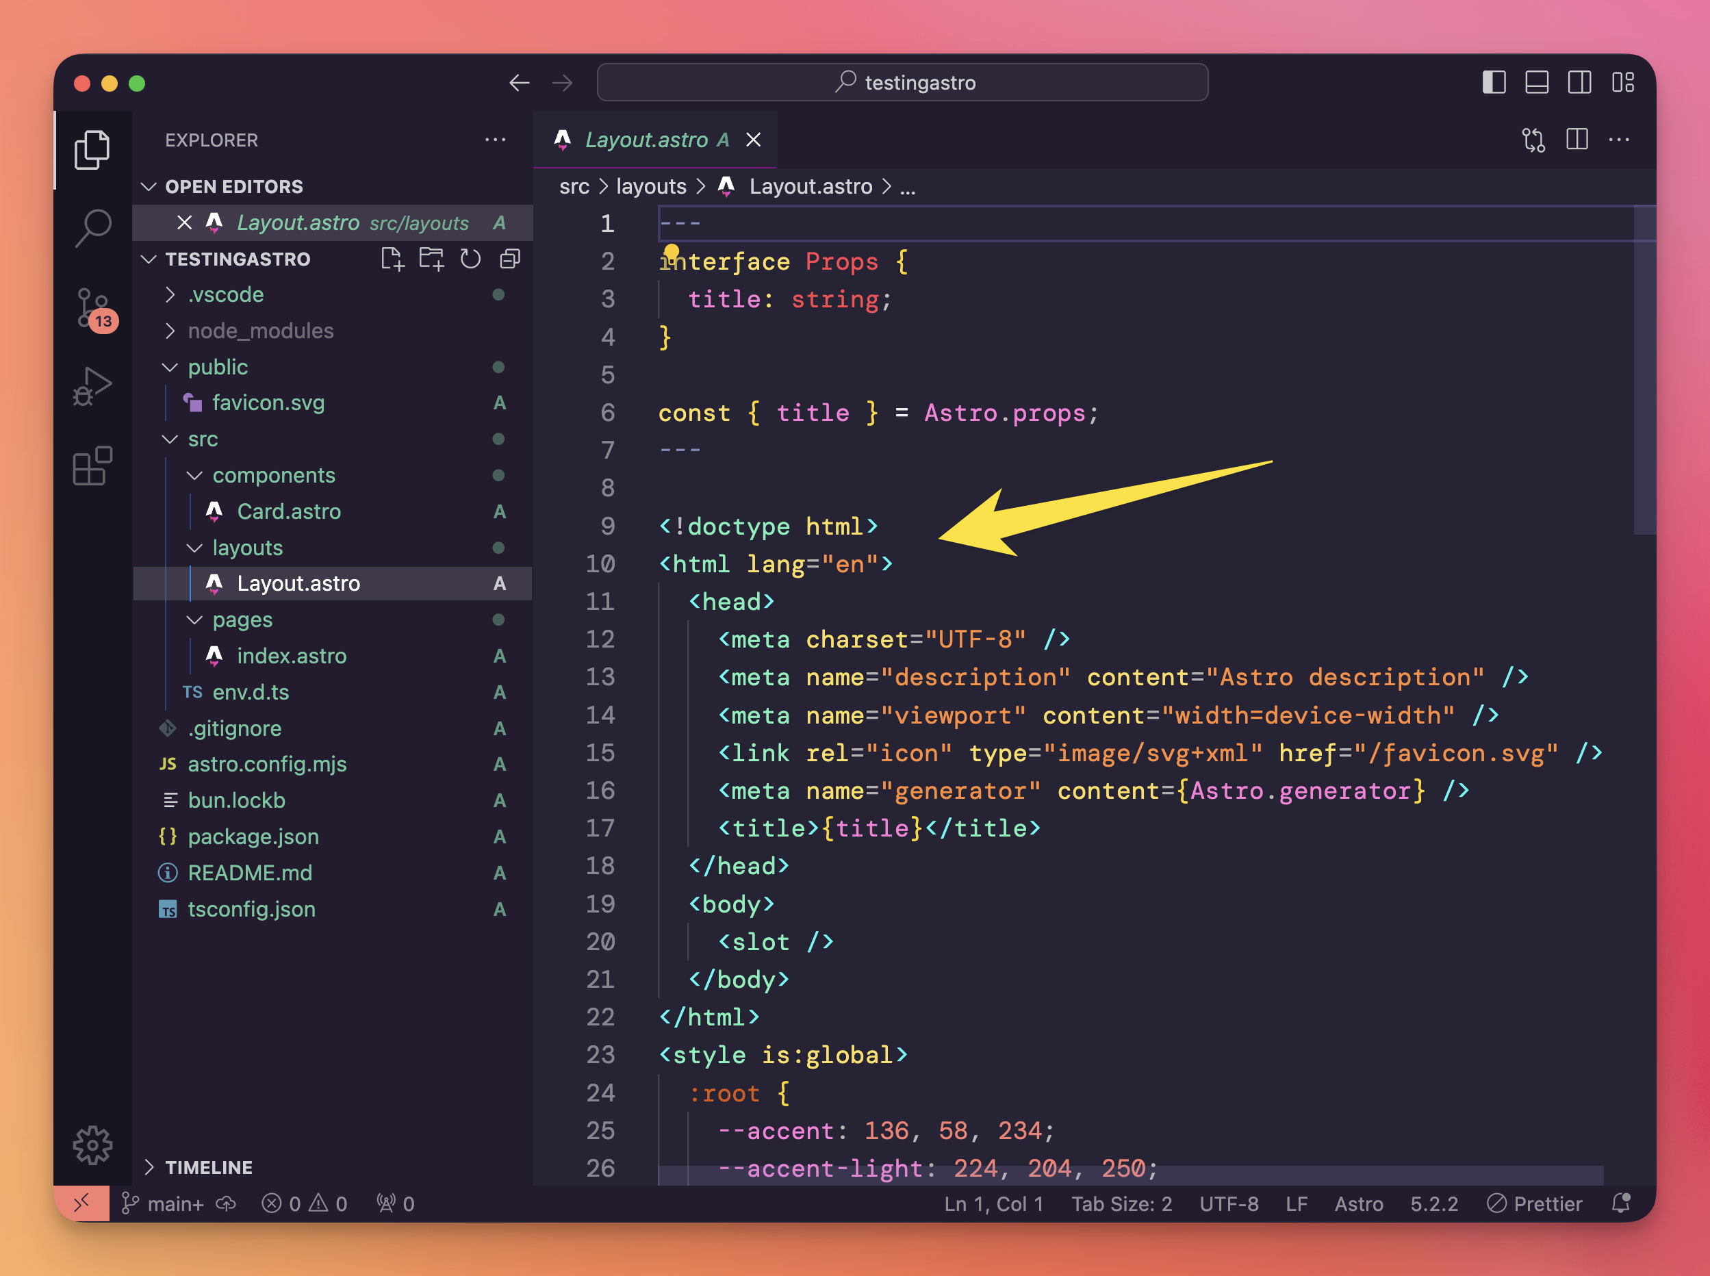
Task: Collapse all folders in explorer
Action: point(510,259)
